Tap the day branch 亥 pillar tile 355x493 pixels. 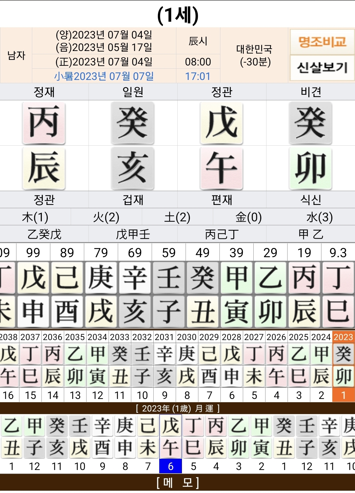pos(133,168)
